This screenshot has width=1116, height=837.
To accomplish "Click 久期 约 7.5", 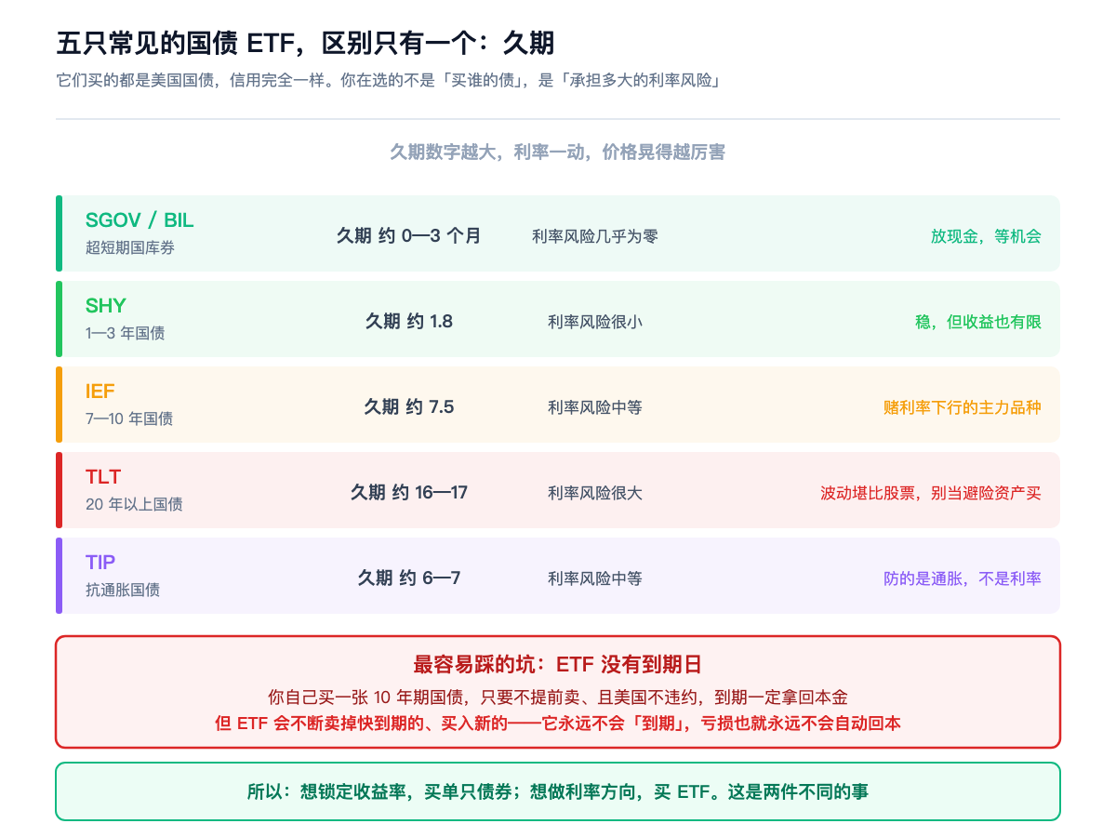I will coord(409,406).
